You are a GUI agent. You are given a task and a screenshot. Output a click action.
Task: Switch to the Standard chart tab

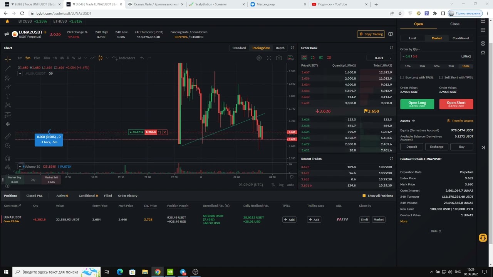[x=239, y=48]
